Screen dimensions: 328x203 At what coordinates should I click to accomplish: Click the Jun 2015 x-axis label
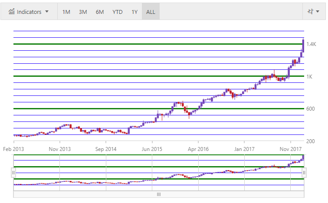[152, 149]
